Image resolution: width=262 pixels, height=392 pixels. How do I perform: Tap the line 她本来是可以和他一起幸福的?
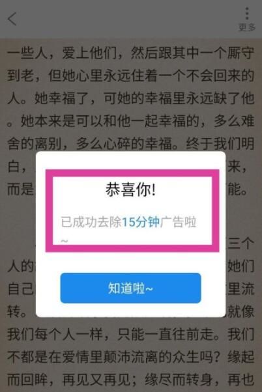tap(130, 120)
